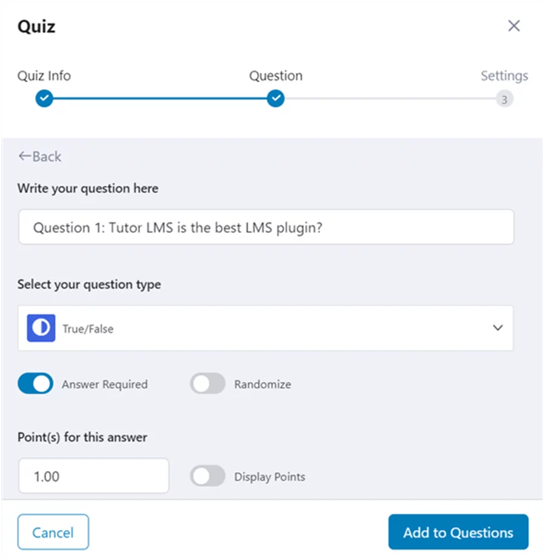Click the Settings step circle numbered 3
This screenshot has width=544, height=560.
(504, 98)
